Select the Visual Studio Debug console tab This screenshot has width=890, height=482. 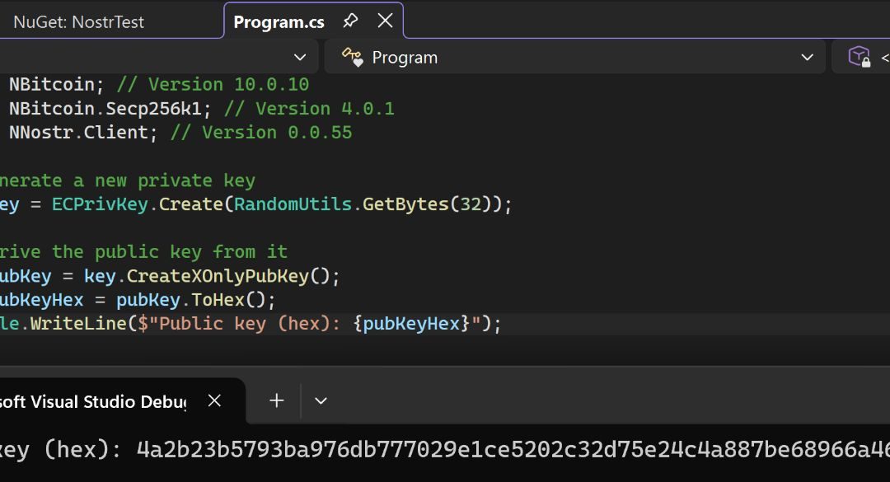coord(94,401)
